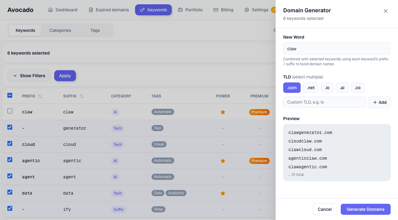Uncheck the cloud keyword row checkbox
The height and width of the screenshot is (220, 398).
(10, 144)
